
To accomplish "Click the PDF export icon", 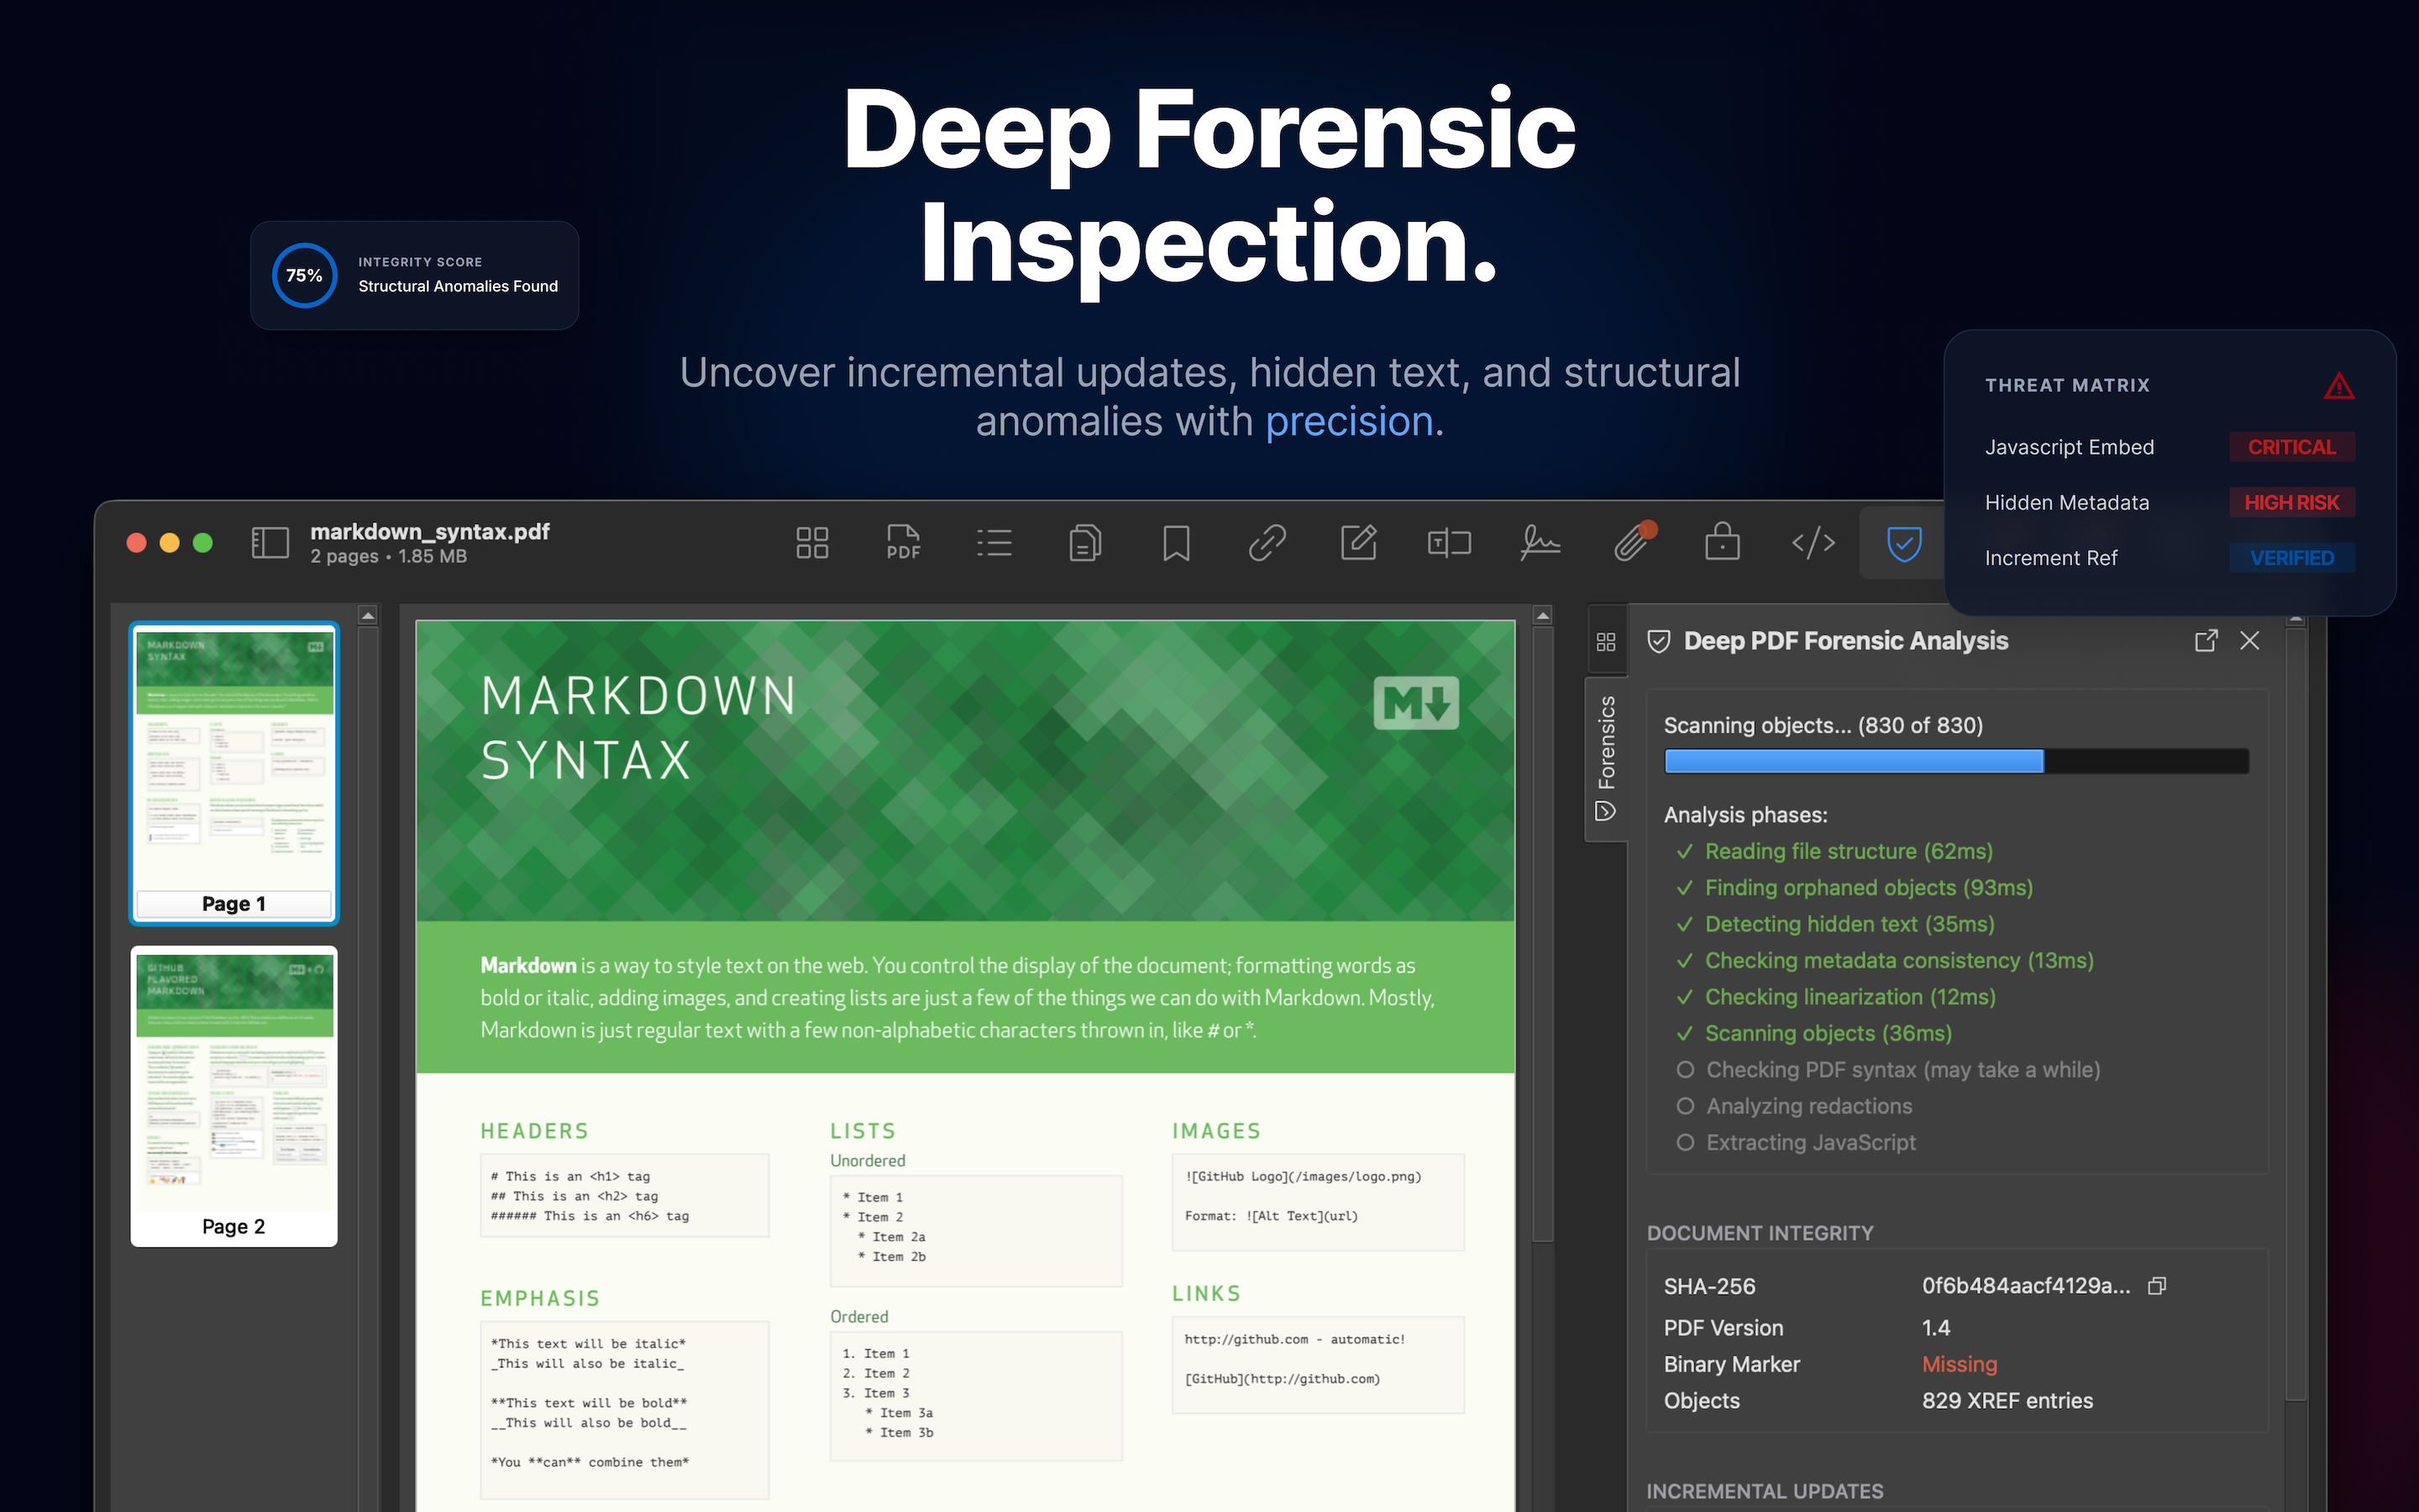I will point(903,543).
